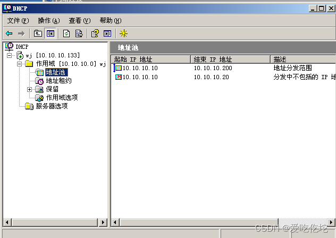
Task: Click the right list pane scroll-right arrow
Action: click(331, 223)
